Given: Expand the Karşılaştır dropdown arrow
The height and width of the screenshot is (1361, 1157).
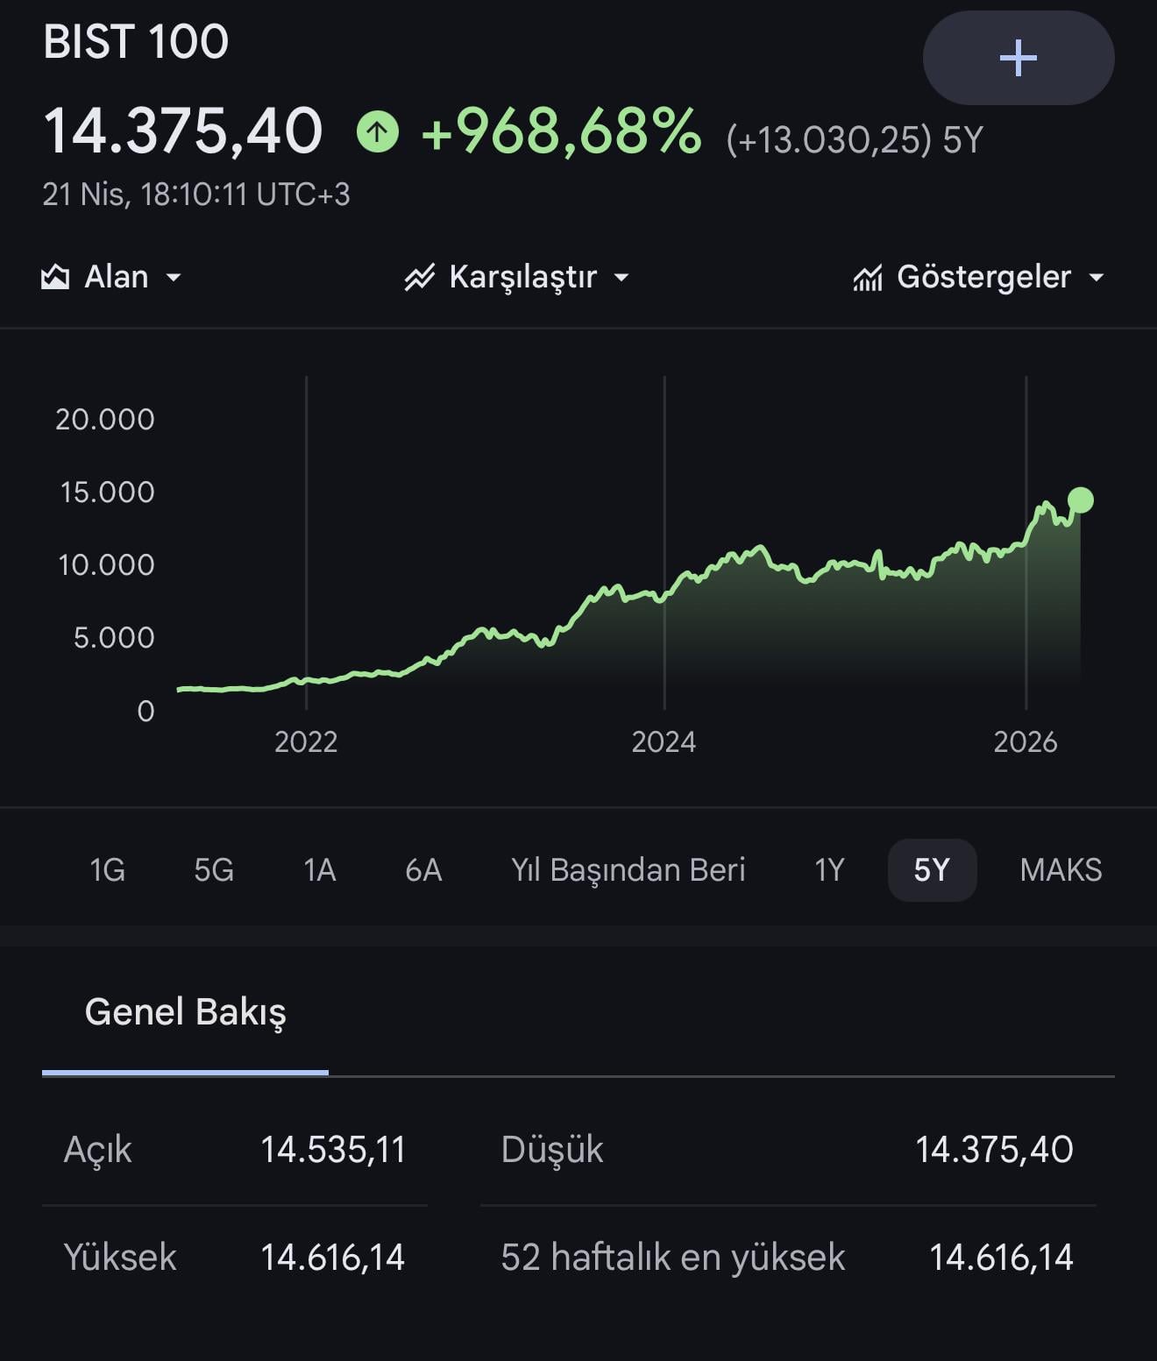Looking at the screenshot, I should tap(621, 278).
